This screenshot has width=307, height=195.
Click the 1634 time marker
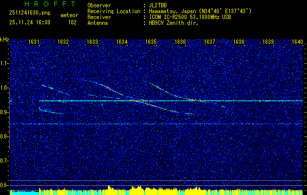click(122, 42)
